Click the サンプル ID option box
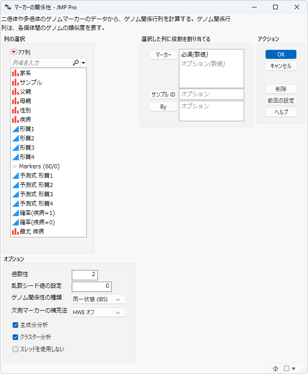This screenshot has width=308, height=374. coord(212,94)
